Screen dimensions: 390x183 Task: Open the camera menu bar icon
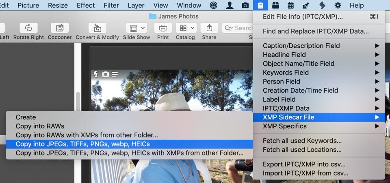click(245, 5)
